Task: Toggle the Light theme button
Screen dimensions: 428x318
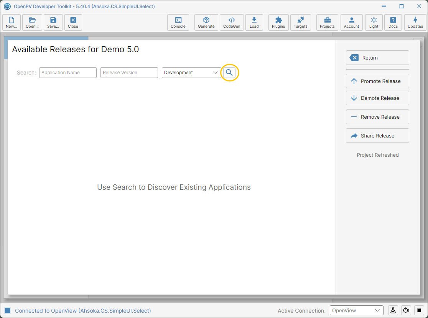Action: pyautogui.click(x=374, y=22)
